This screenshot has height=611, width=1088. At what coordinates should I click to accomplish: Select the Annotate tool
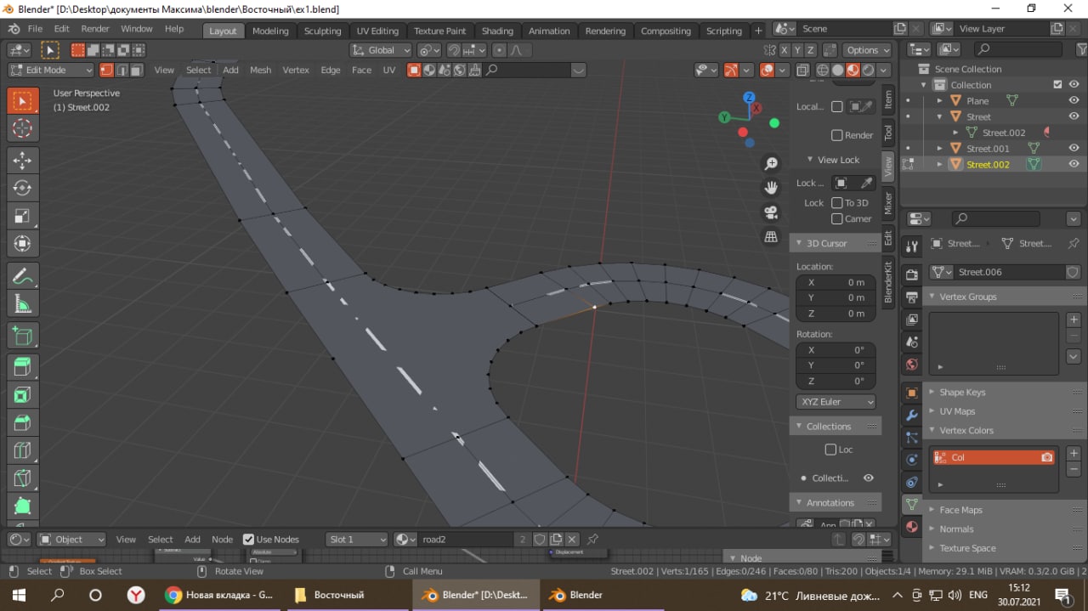(23, 276)
